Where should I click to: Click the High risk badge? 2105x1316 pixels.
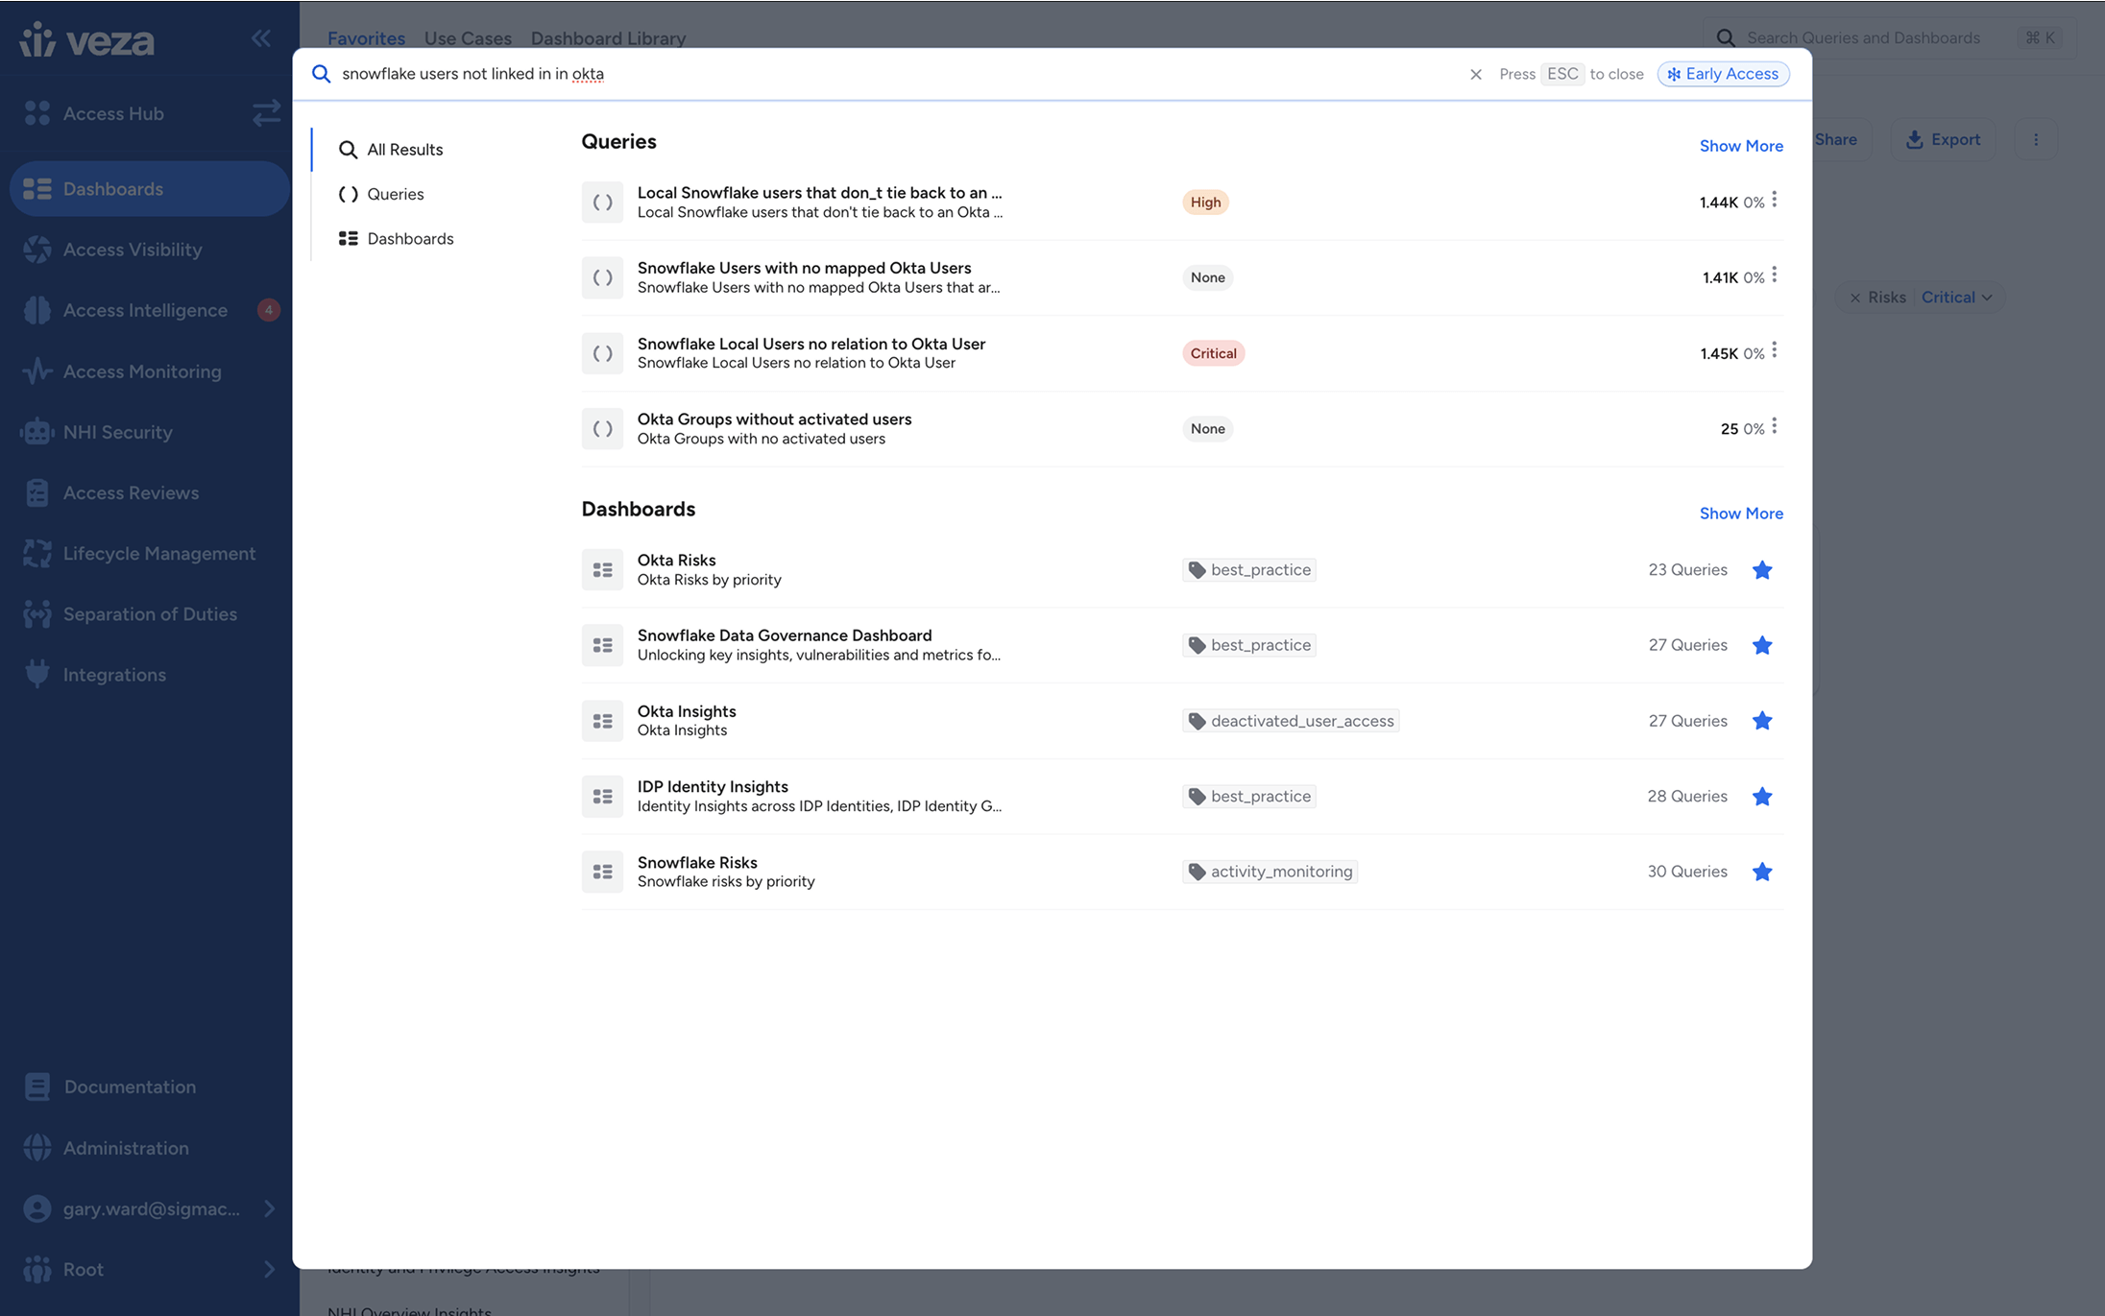[1205, 203]
